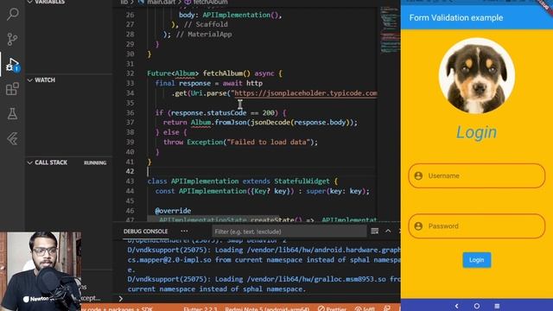This screenshot has width=553, height=311.
Task: Click line number 36 in gutter
Action: point(130,112)
